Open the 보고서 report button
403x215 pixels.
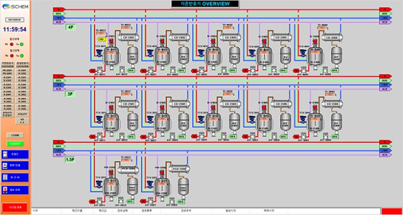point(15,177)
